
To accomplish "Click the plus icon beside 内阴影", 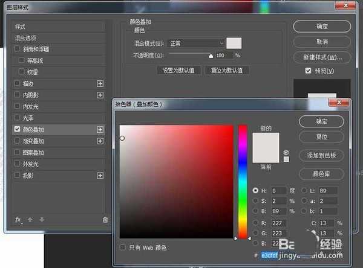I will [x=100, y=95].
